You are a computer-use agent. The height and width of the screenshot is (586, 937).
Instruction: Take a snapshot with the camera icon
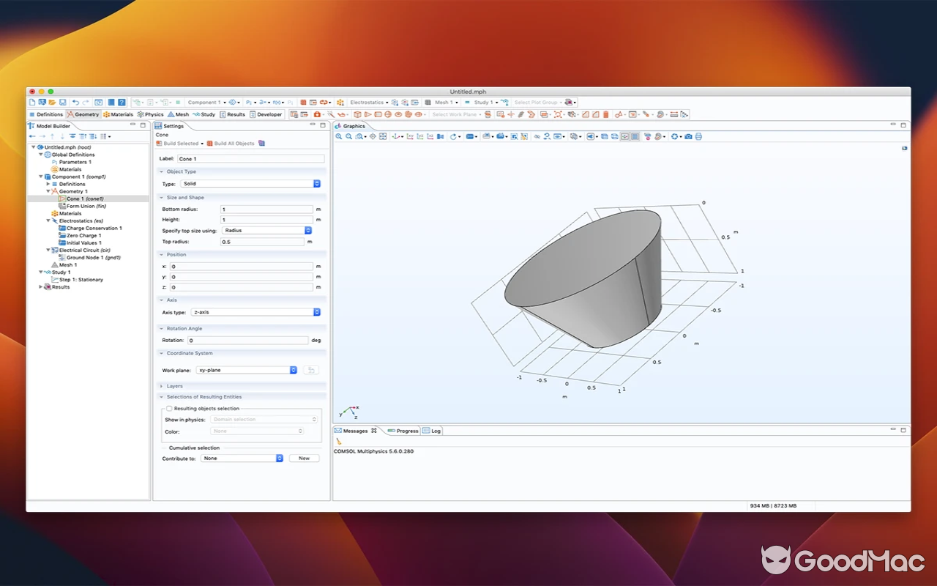click(688, 137)
